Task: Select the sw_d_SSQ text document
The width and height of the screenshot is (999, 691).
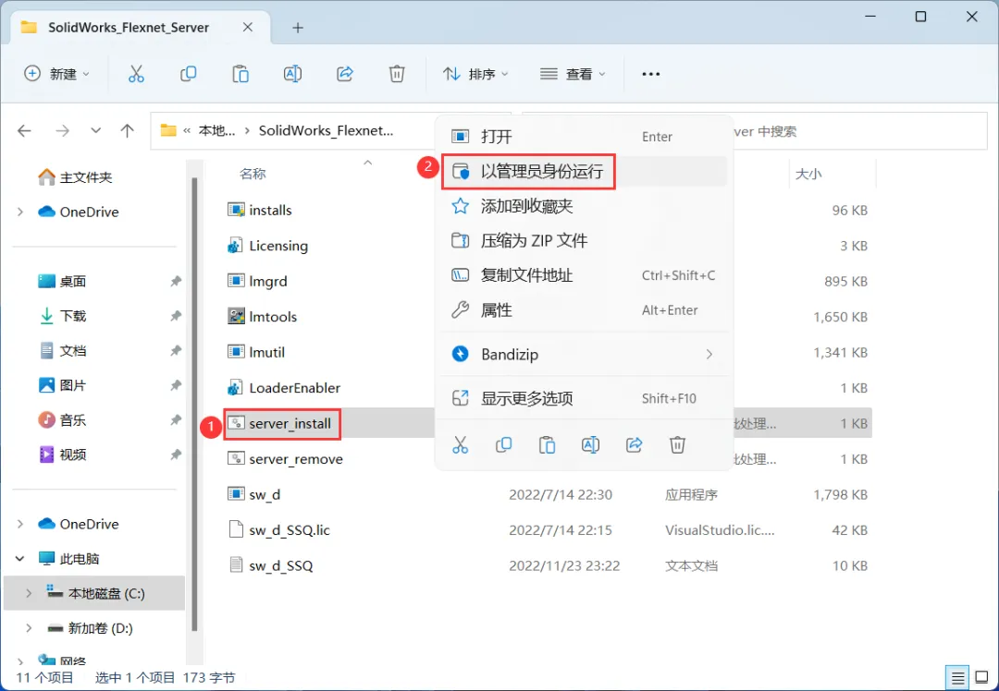Action: click(271, 565)
